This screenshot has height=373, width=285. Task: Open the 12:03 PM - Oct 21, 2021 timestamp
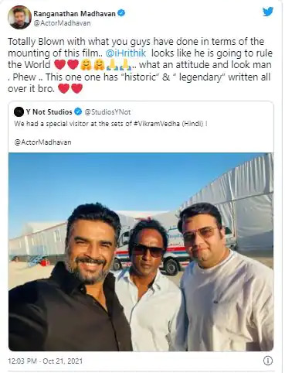point(46,361)
